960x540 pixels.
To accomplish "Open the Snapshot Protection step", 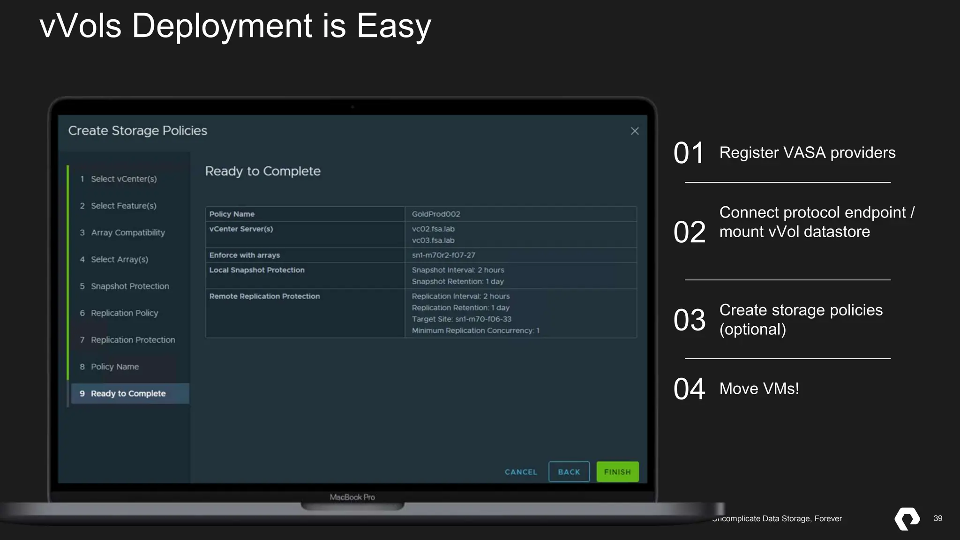I will point(130,286).
